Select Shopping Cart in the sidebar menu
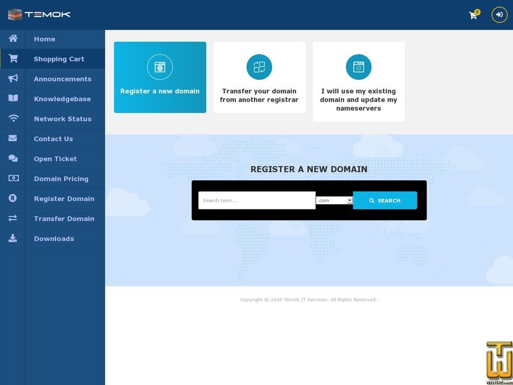This screenshot has width=513, height=385. 58,59
